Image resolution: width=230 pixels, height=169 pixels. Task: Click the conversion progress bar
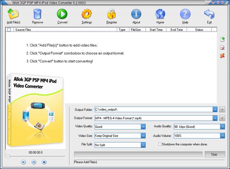click(x=138, y=154)
